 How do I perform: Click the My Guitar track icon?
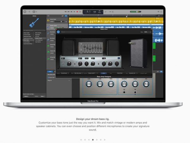point(48,33)
